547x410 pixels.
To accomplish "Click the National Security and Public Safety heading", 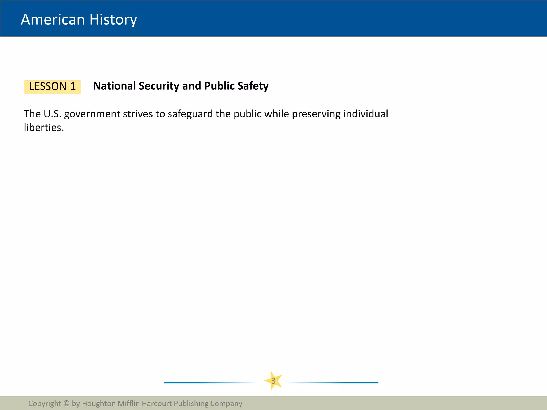I will pos(181,86).
